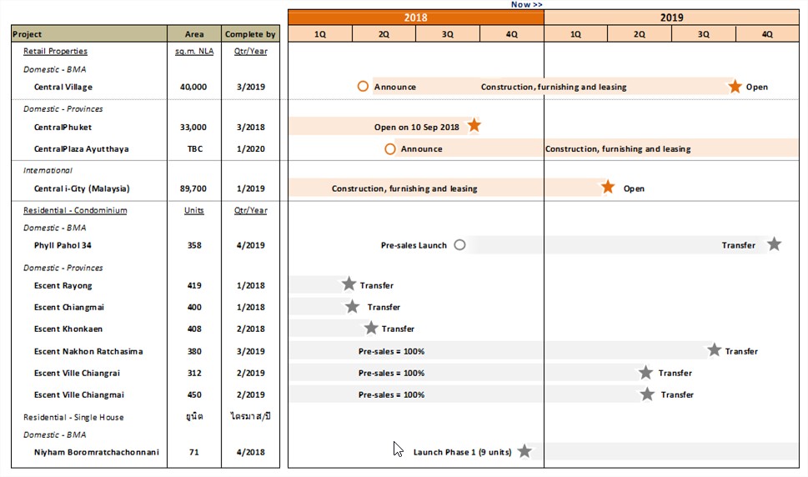Click the orange star for CentralPhuket opening
The width and height of the screenshot is (808, 477).
(474, 125)
